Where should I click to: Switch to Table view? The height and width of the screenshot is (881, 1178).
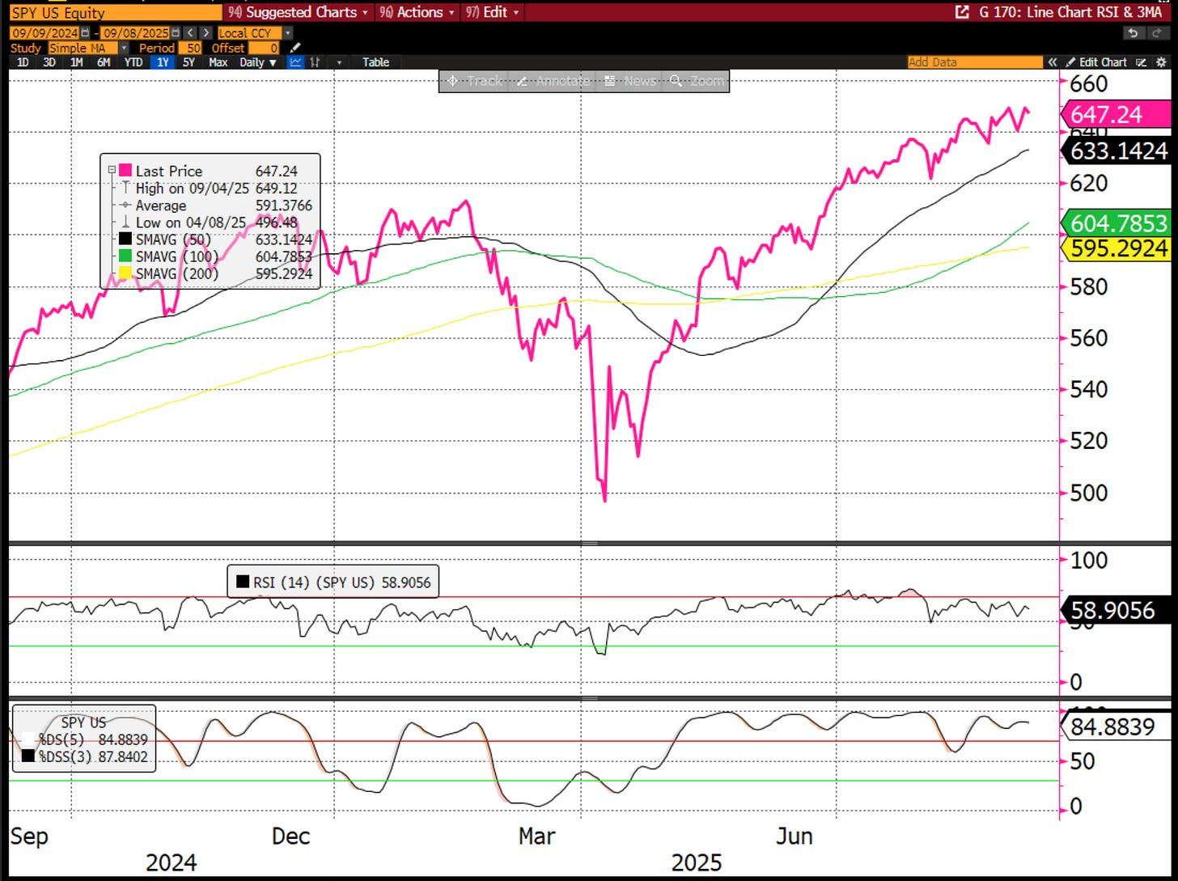(375, 62)
